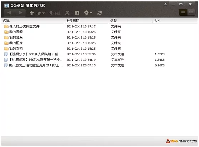Click the 1.62KB size value

pyautogui.click(x=160, y=54)
